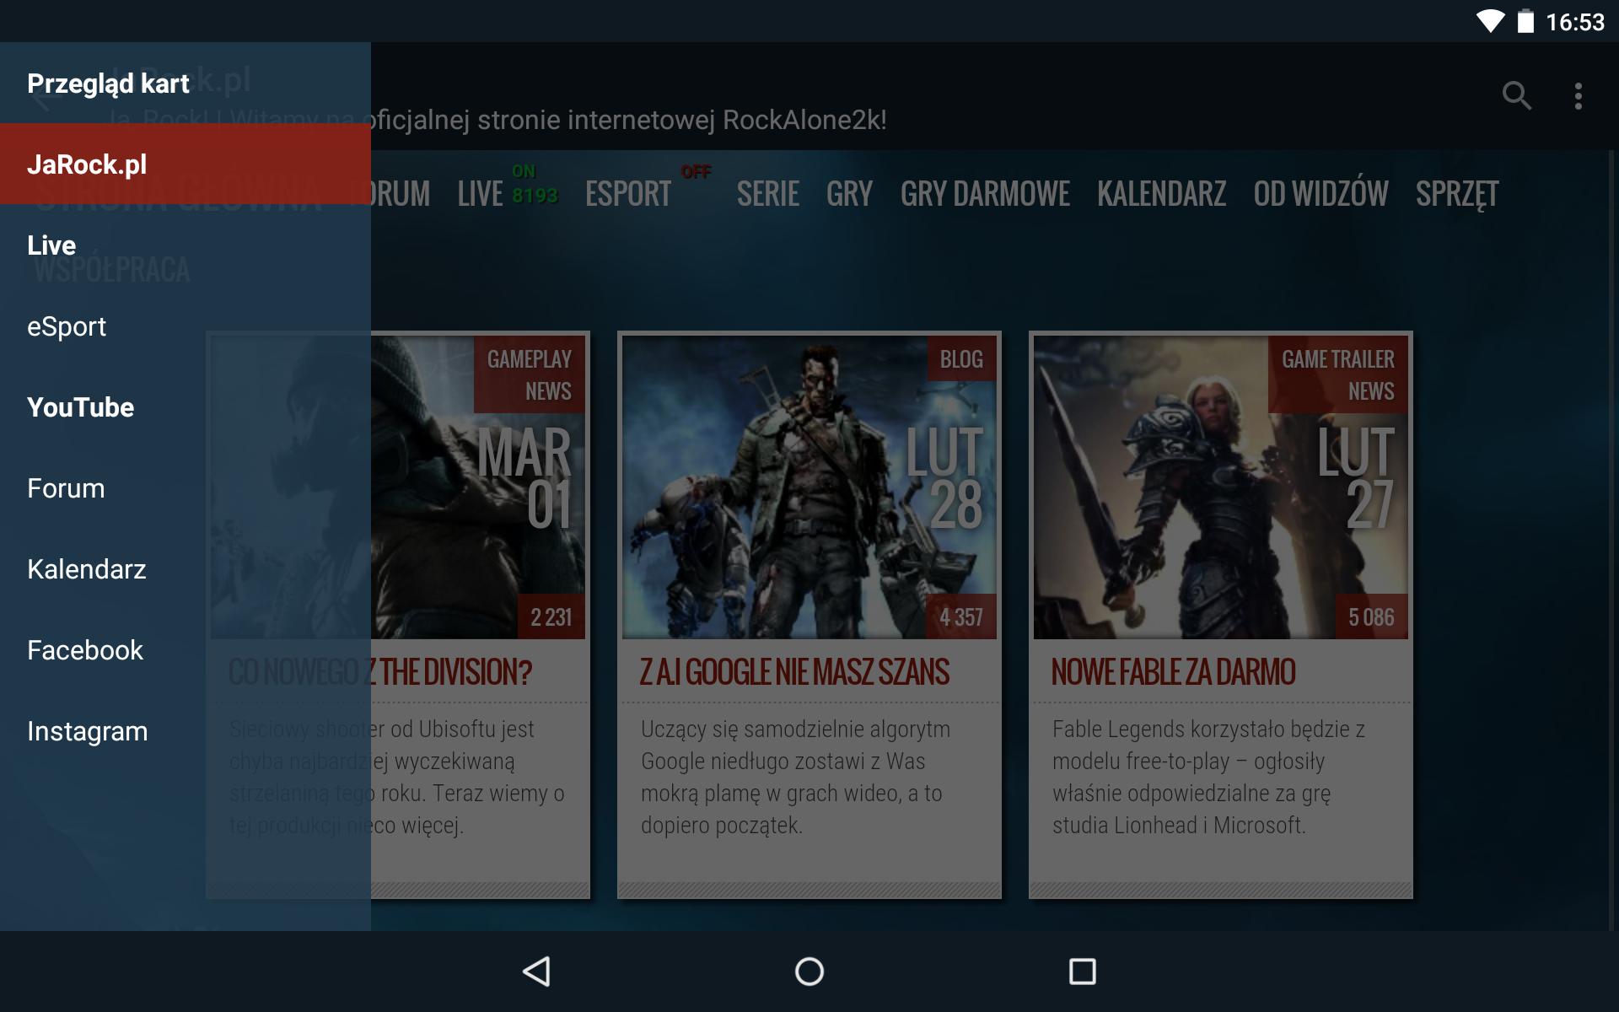Image resolution: width=1619 pixels, height=1012 pixels.
Task: Tap the Fable Legends article summary text
Action: click(1208, 777)
